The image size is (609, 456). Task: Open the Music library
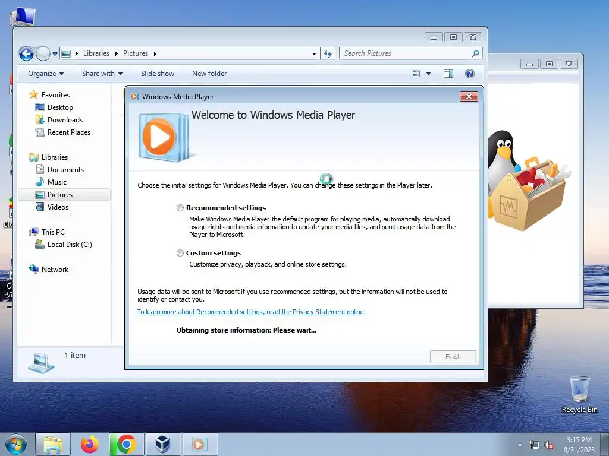point(56,182)
